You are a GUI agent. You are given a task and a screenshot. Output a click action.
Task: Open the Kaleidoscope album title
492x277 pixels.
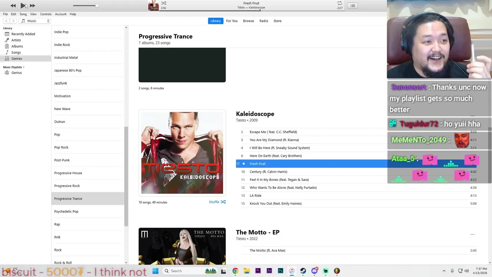click(255, 114)
